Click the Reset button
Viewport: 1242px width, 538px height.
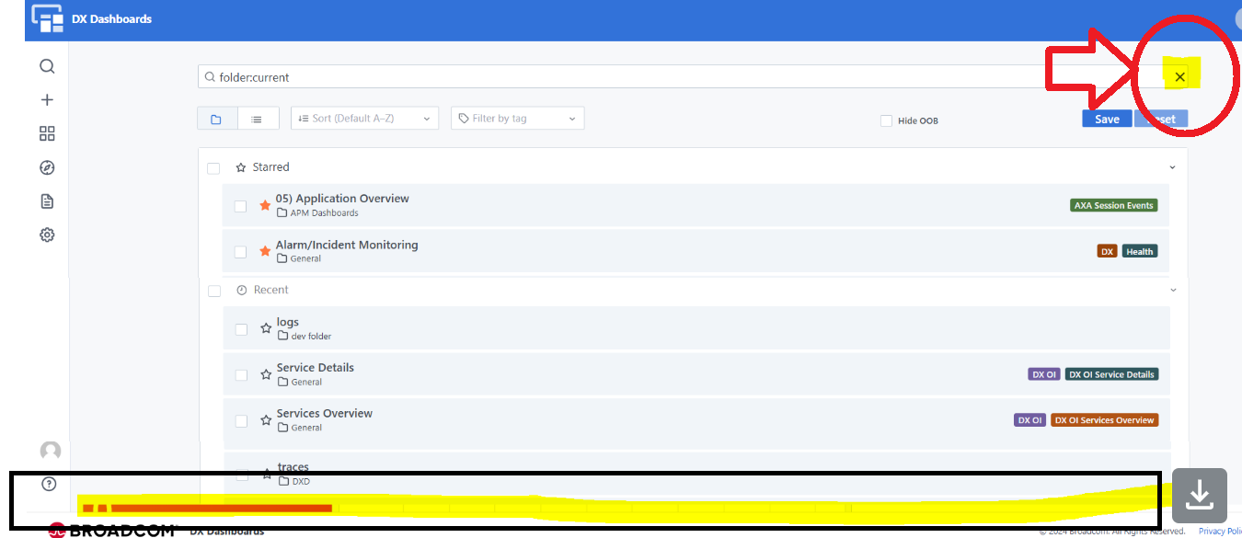point(1162,119)
